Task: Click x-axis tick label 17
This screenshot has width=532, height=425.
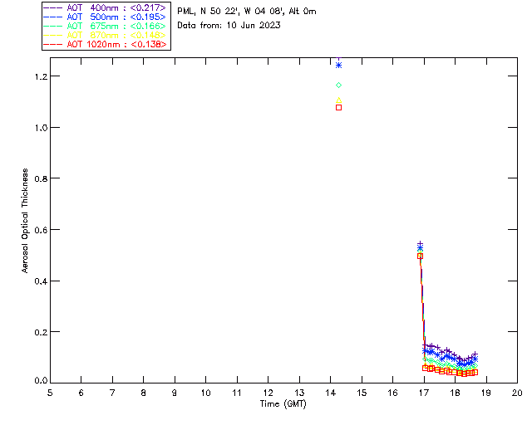Action: click(x=424, y=393)
